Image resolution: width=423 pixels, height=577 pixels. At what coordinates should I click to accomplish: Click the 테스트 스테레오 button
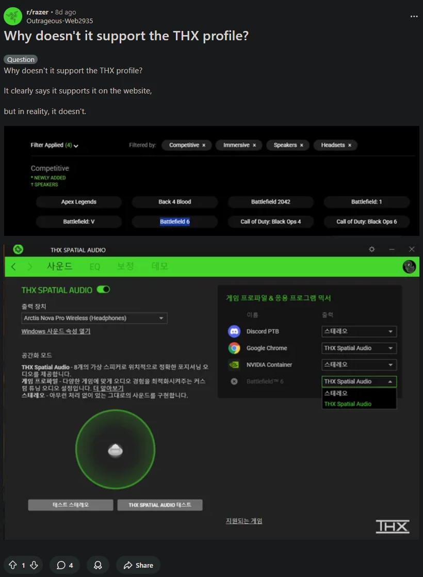click(71, 505)
